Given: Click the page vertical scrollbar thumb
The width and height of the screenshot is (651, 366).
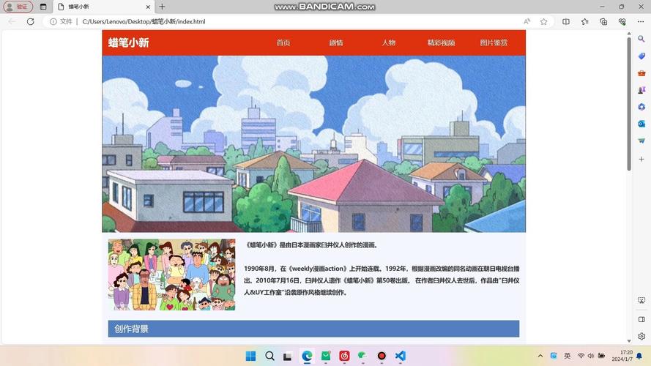Looking at the screenshot, I should pyautogui.click(x=629, y=104).
